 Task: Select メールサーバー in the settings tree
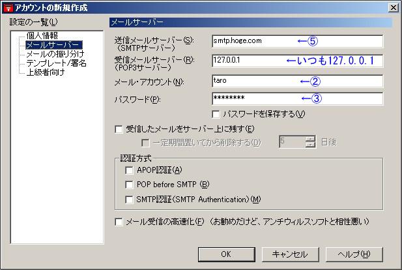pyautogui.click(x=54, y=45)
